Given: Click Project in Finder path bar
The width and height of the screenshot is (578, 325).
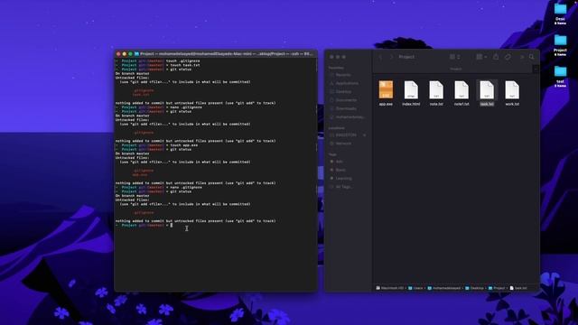Looking at the screenshot, I should pyautogui.click(x=497, y=288).
